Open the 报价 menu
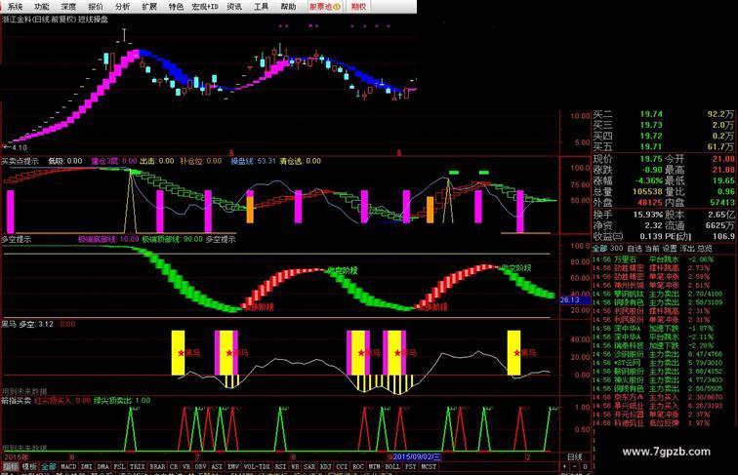The height and width of the screenshot is (475, 738). (96, 7)
